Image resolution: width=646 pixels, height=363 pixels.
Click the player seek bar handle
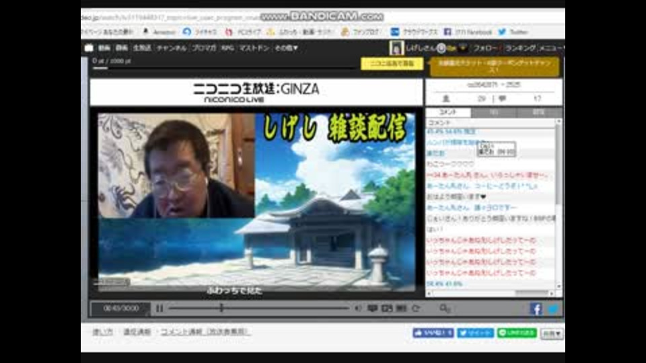[x=221, y=307]
